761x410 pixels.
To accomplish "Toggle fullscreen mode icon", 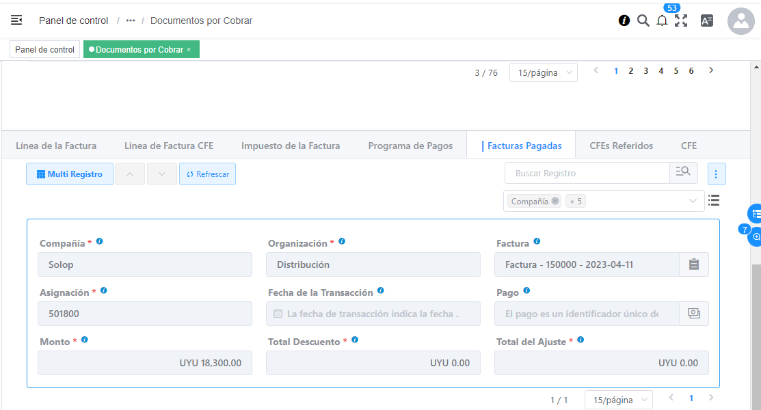I will click(681, 20).
